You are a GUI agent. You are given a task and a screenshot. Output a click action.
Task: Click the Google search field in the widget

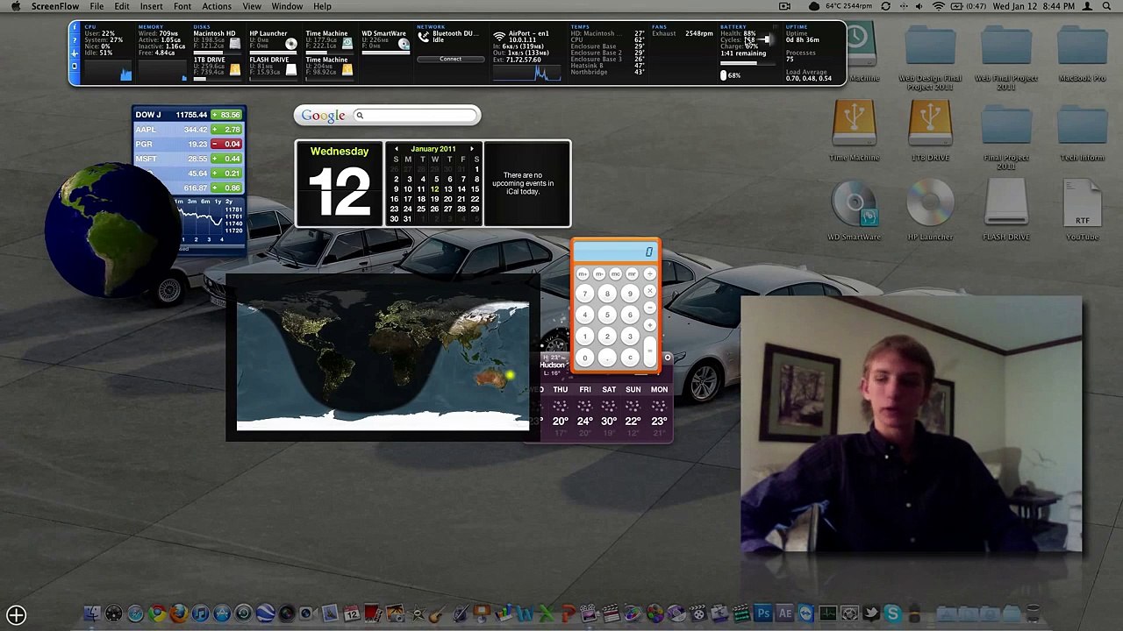point(414,116)
